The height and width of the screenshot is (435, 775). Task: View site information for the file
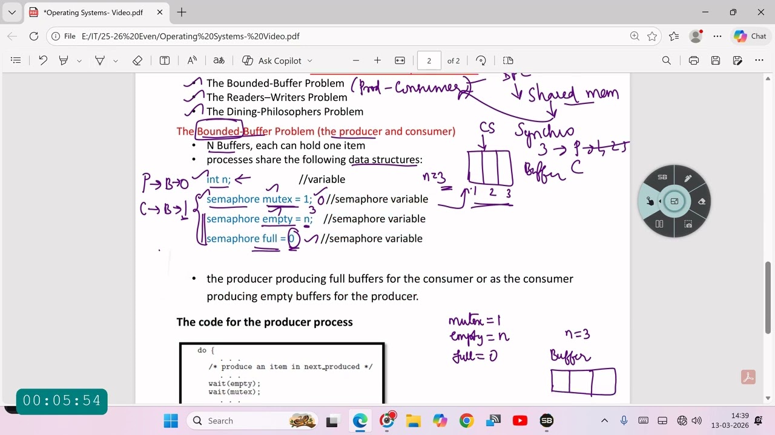pyautogui.click(x=64, y=36)
